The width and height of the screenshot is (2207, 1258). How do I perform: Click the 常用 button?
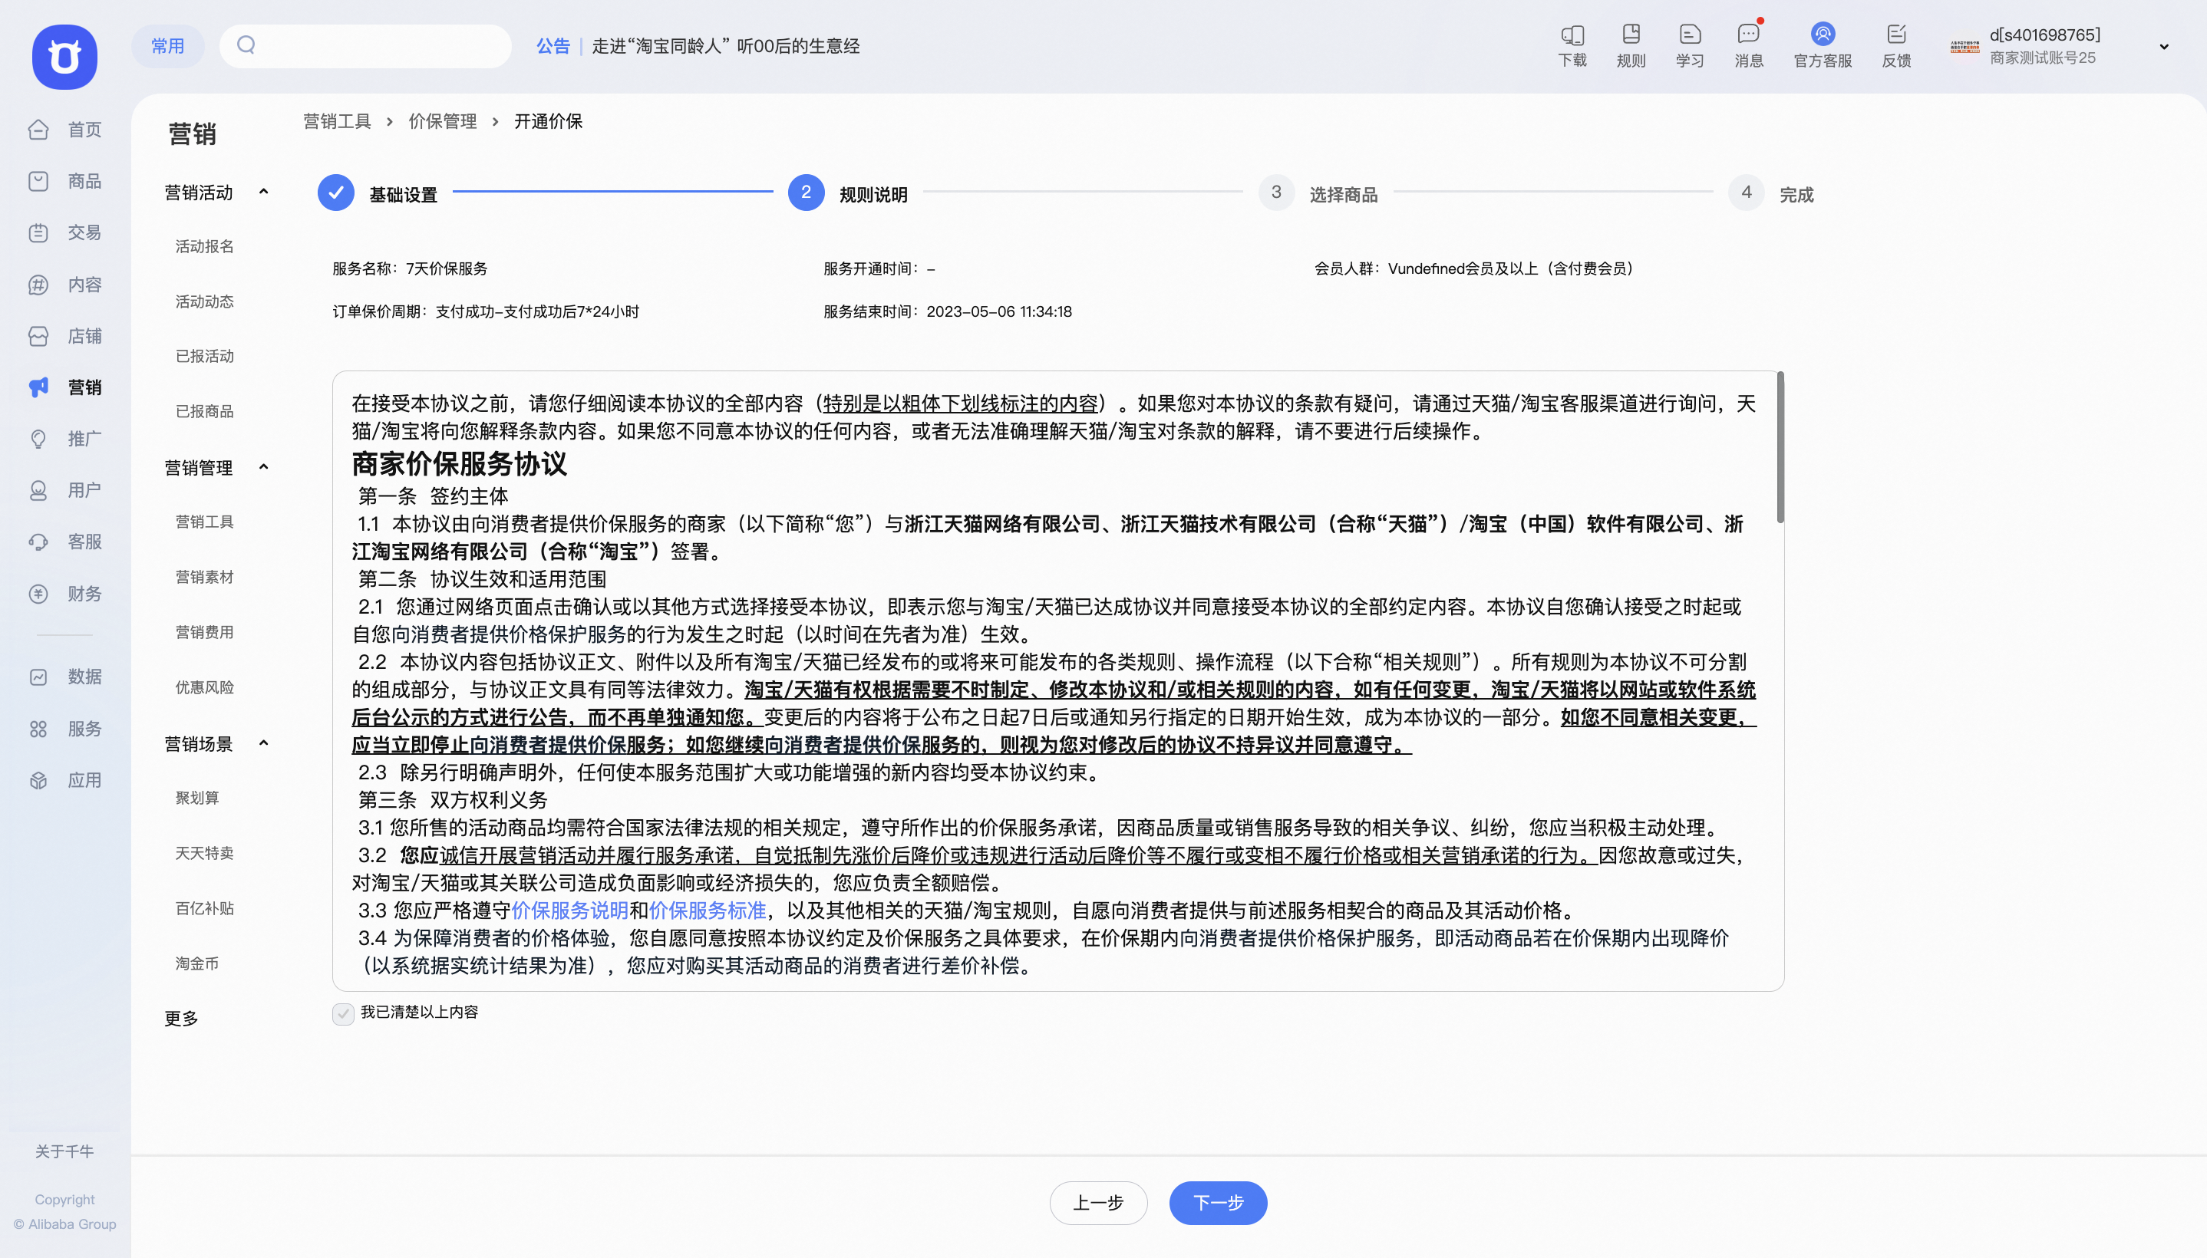167,46
